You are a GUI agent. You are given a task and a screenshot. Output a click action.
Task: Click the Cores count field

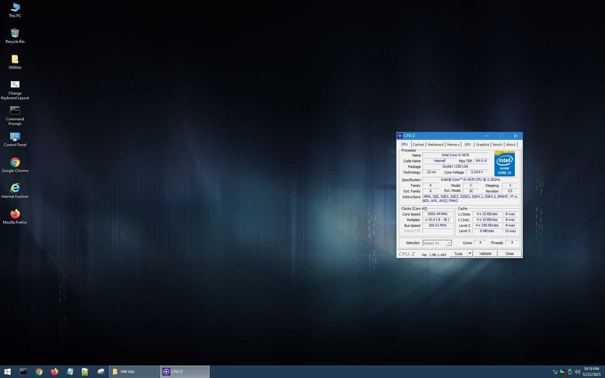click(480, 243)
